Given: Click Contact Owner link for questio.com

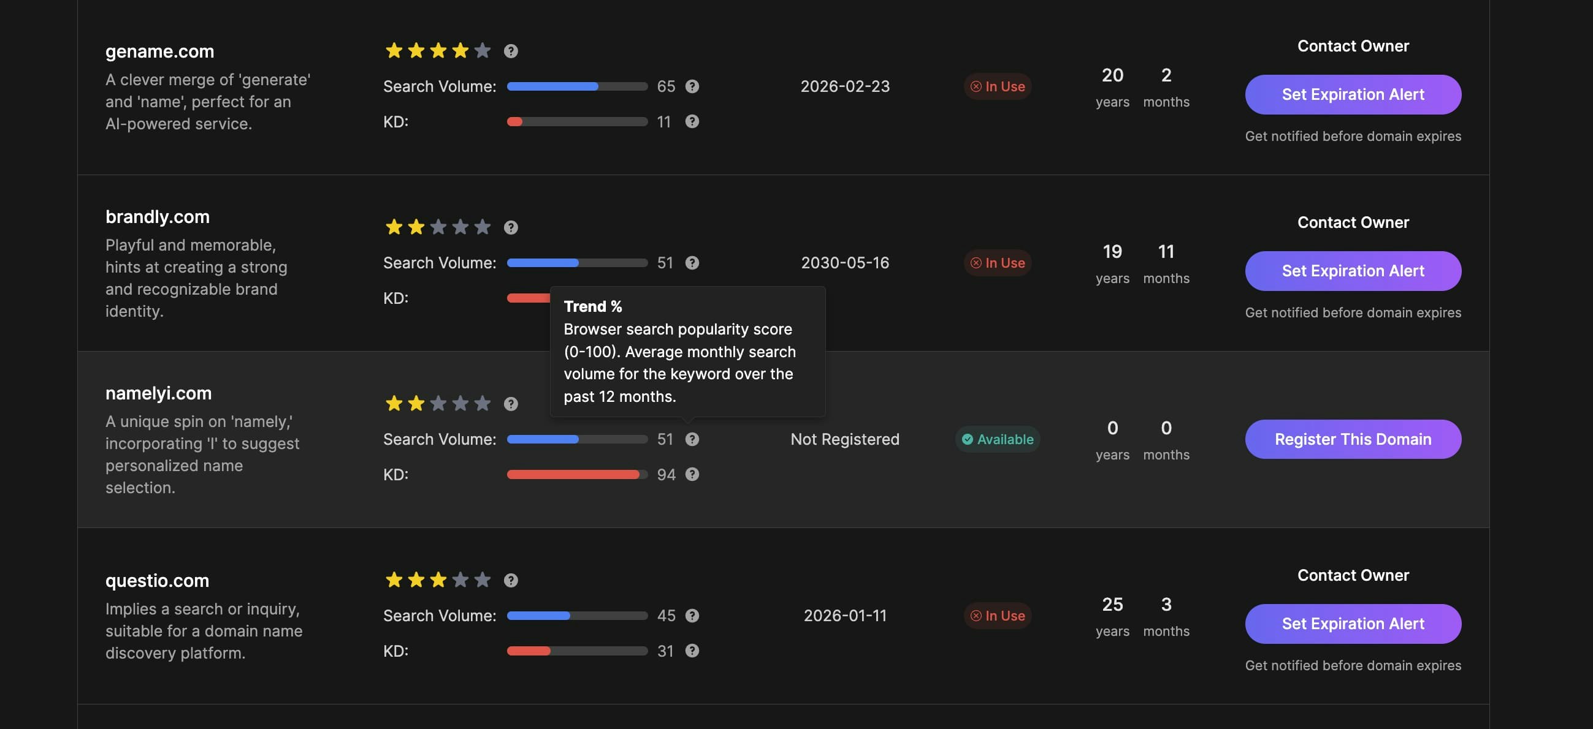Looking at the screenshot, I should (x=1353, y=575).
